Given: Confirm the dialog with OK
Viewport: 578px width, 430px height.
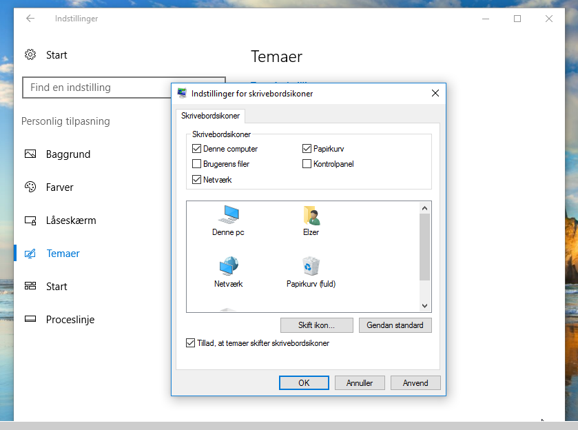Looking at the screenshot, I should [304, 382].
